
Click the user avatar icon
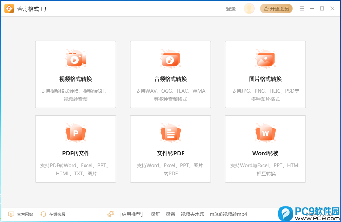point(249,9)
